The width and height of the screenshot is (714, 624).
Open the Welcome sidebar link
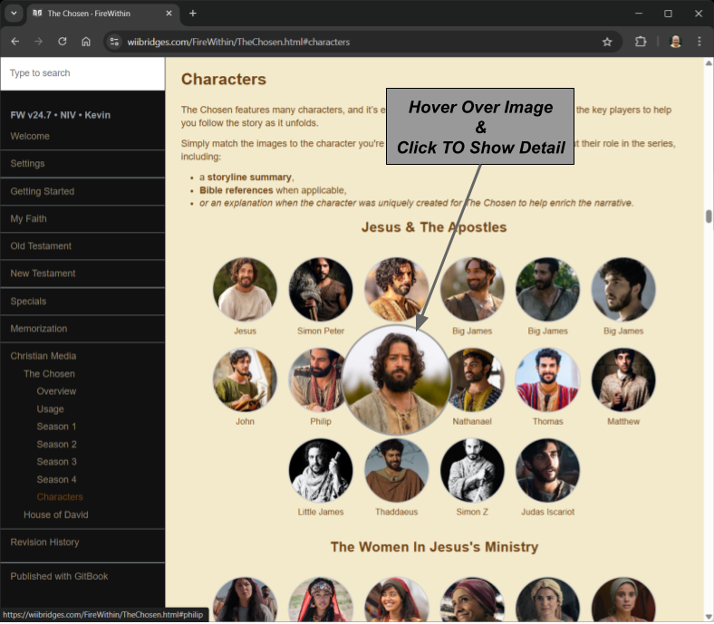click(30, 136)
